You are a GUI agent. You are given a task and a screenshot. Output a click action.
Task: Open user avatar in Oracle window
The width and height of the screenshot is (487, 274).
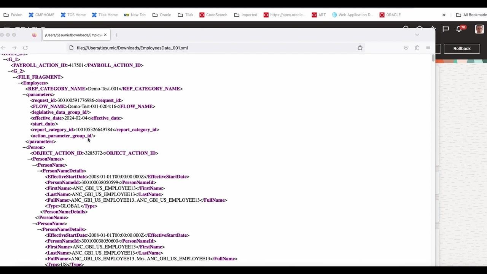[x=479, y=29]
